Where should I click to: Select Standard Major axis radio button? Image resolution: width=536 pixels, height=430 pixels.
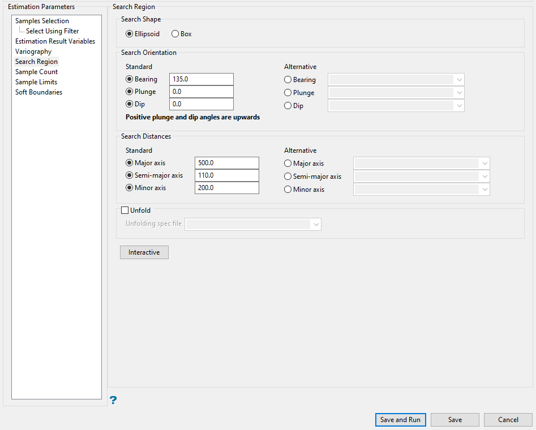coord(129,163)
